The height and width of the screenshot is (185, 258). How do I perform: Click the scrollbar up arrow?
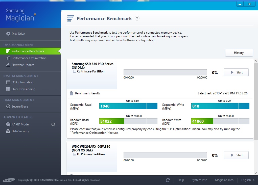[256, 61]
